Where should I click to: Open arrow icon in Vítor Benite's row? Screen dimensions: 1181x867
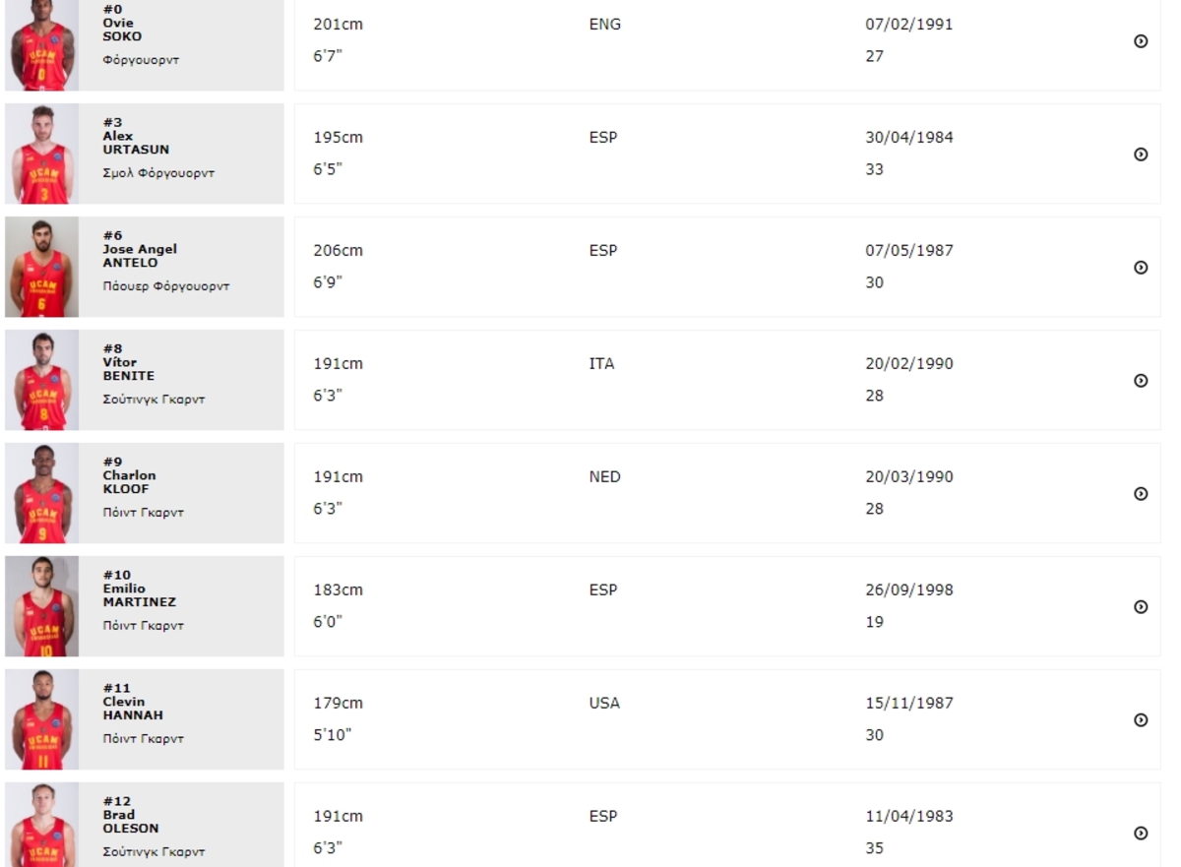click(1141, 381)
